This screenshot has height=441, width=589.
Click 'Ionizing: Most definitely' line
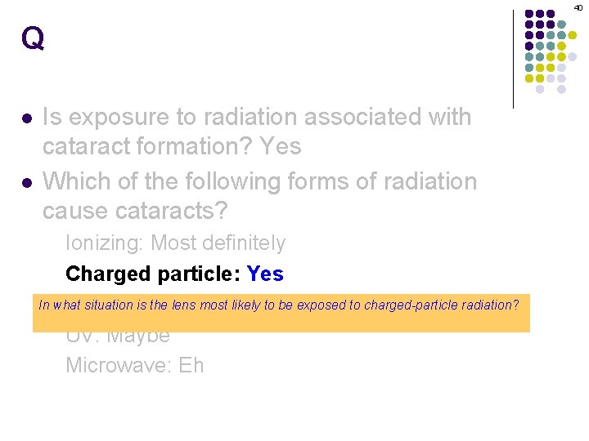(176, 243)
